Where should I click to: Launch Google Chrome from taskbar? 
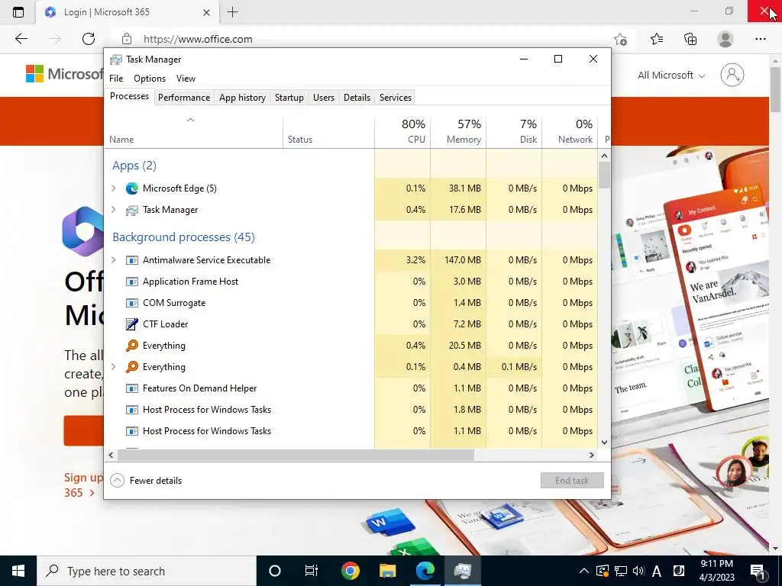[350, 571]
